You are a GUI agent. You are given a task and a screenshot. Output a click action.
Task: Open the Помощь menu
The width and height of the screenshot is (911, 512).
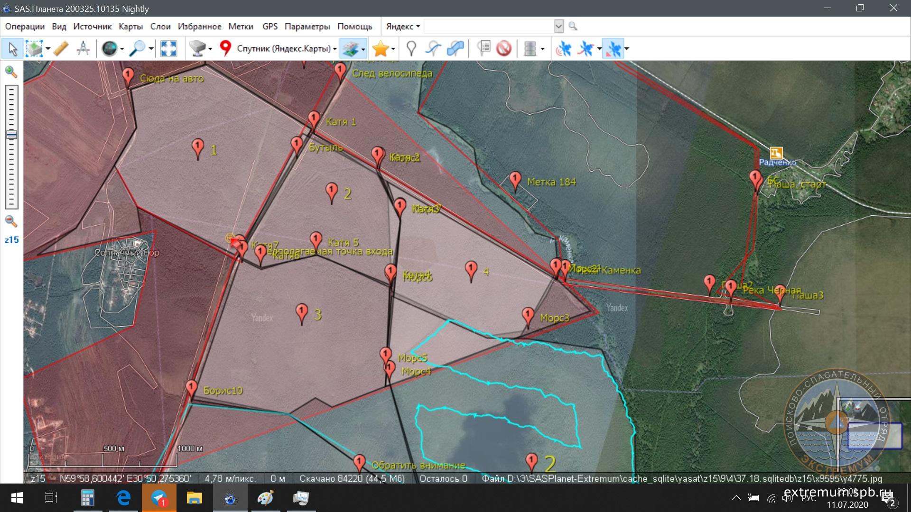355,27
